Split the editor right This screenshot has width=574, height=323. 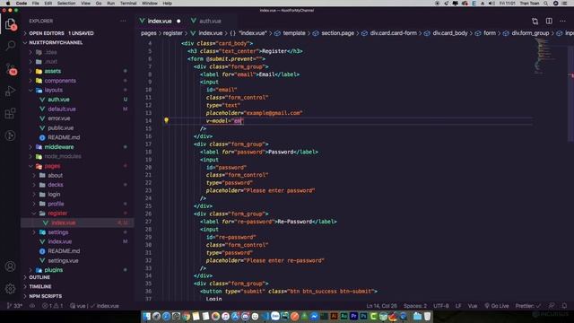click(x=549, y=22)
